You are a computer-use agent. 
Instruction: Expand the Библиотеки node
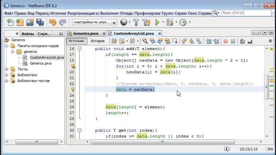pyautogui.click(x=6, y=75)
